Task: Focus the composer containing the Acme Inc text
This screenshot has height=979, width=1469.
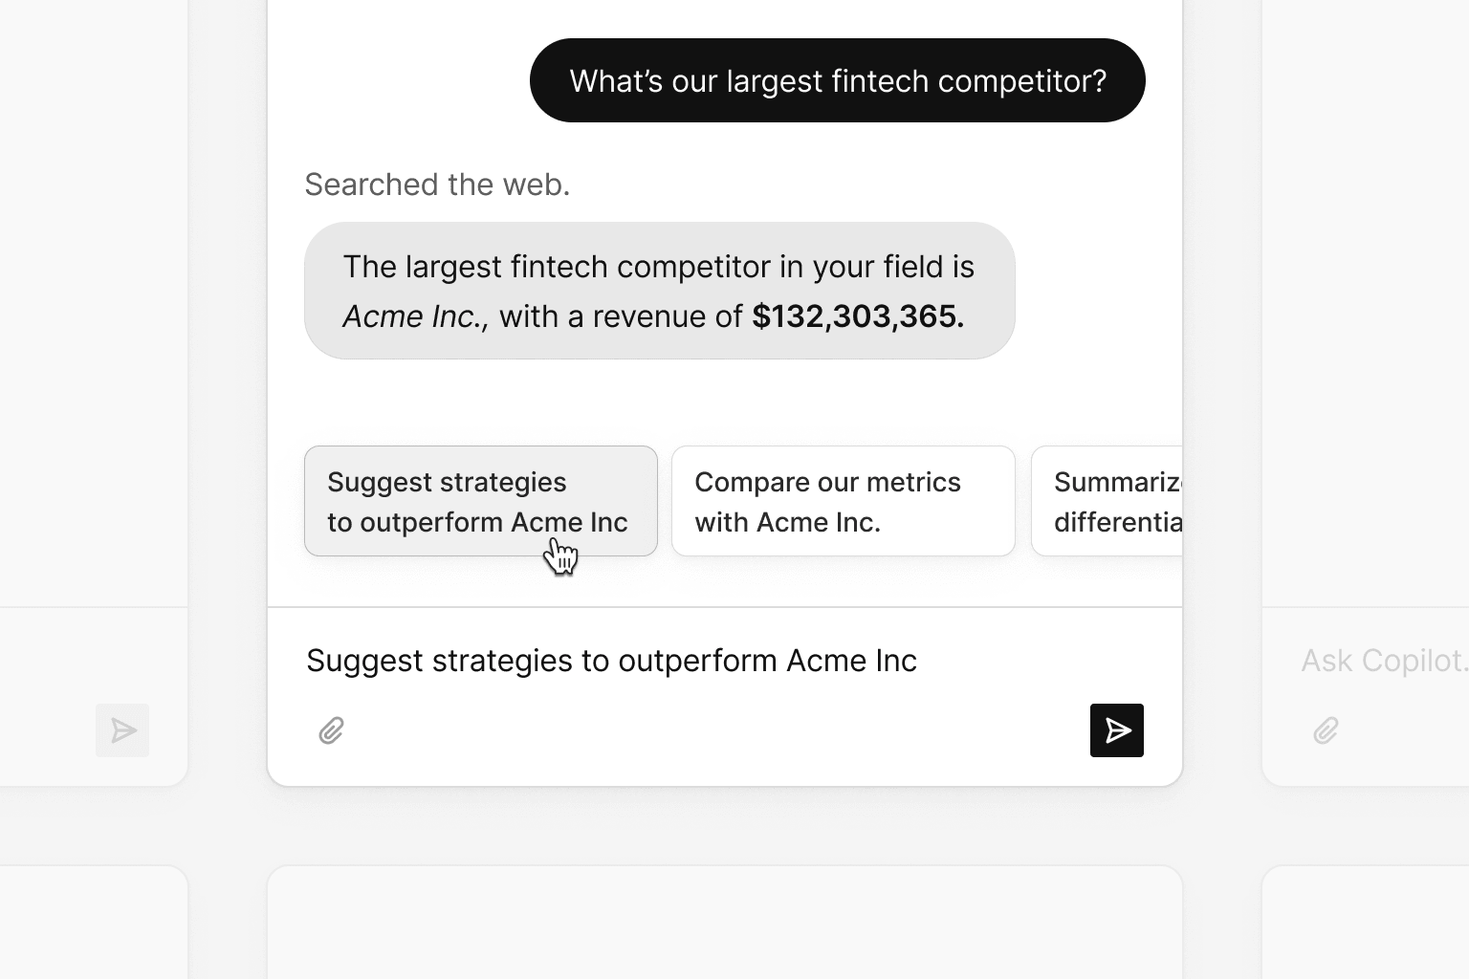Action: pos(611,660)
